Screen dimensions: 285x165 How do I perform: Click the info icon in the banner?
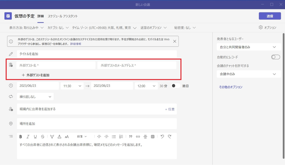[11, 41]
